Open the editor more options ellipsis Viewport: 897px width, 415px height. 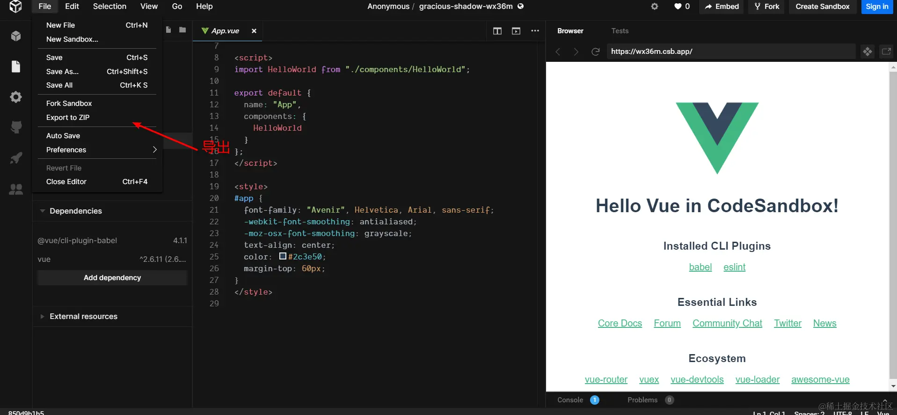click(x=535, y=31)
